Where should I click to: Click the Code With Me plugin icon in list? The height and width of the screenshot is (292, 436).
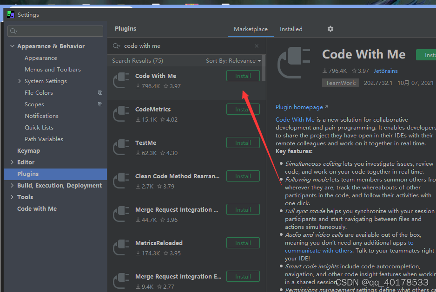(x=121, y=80)
